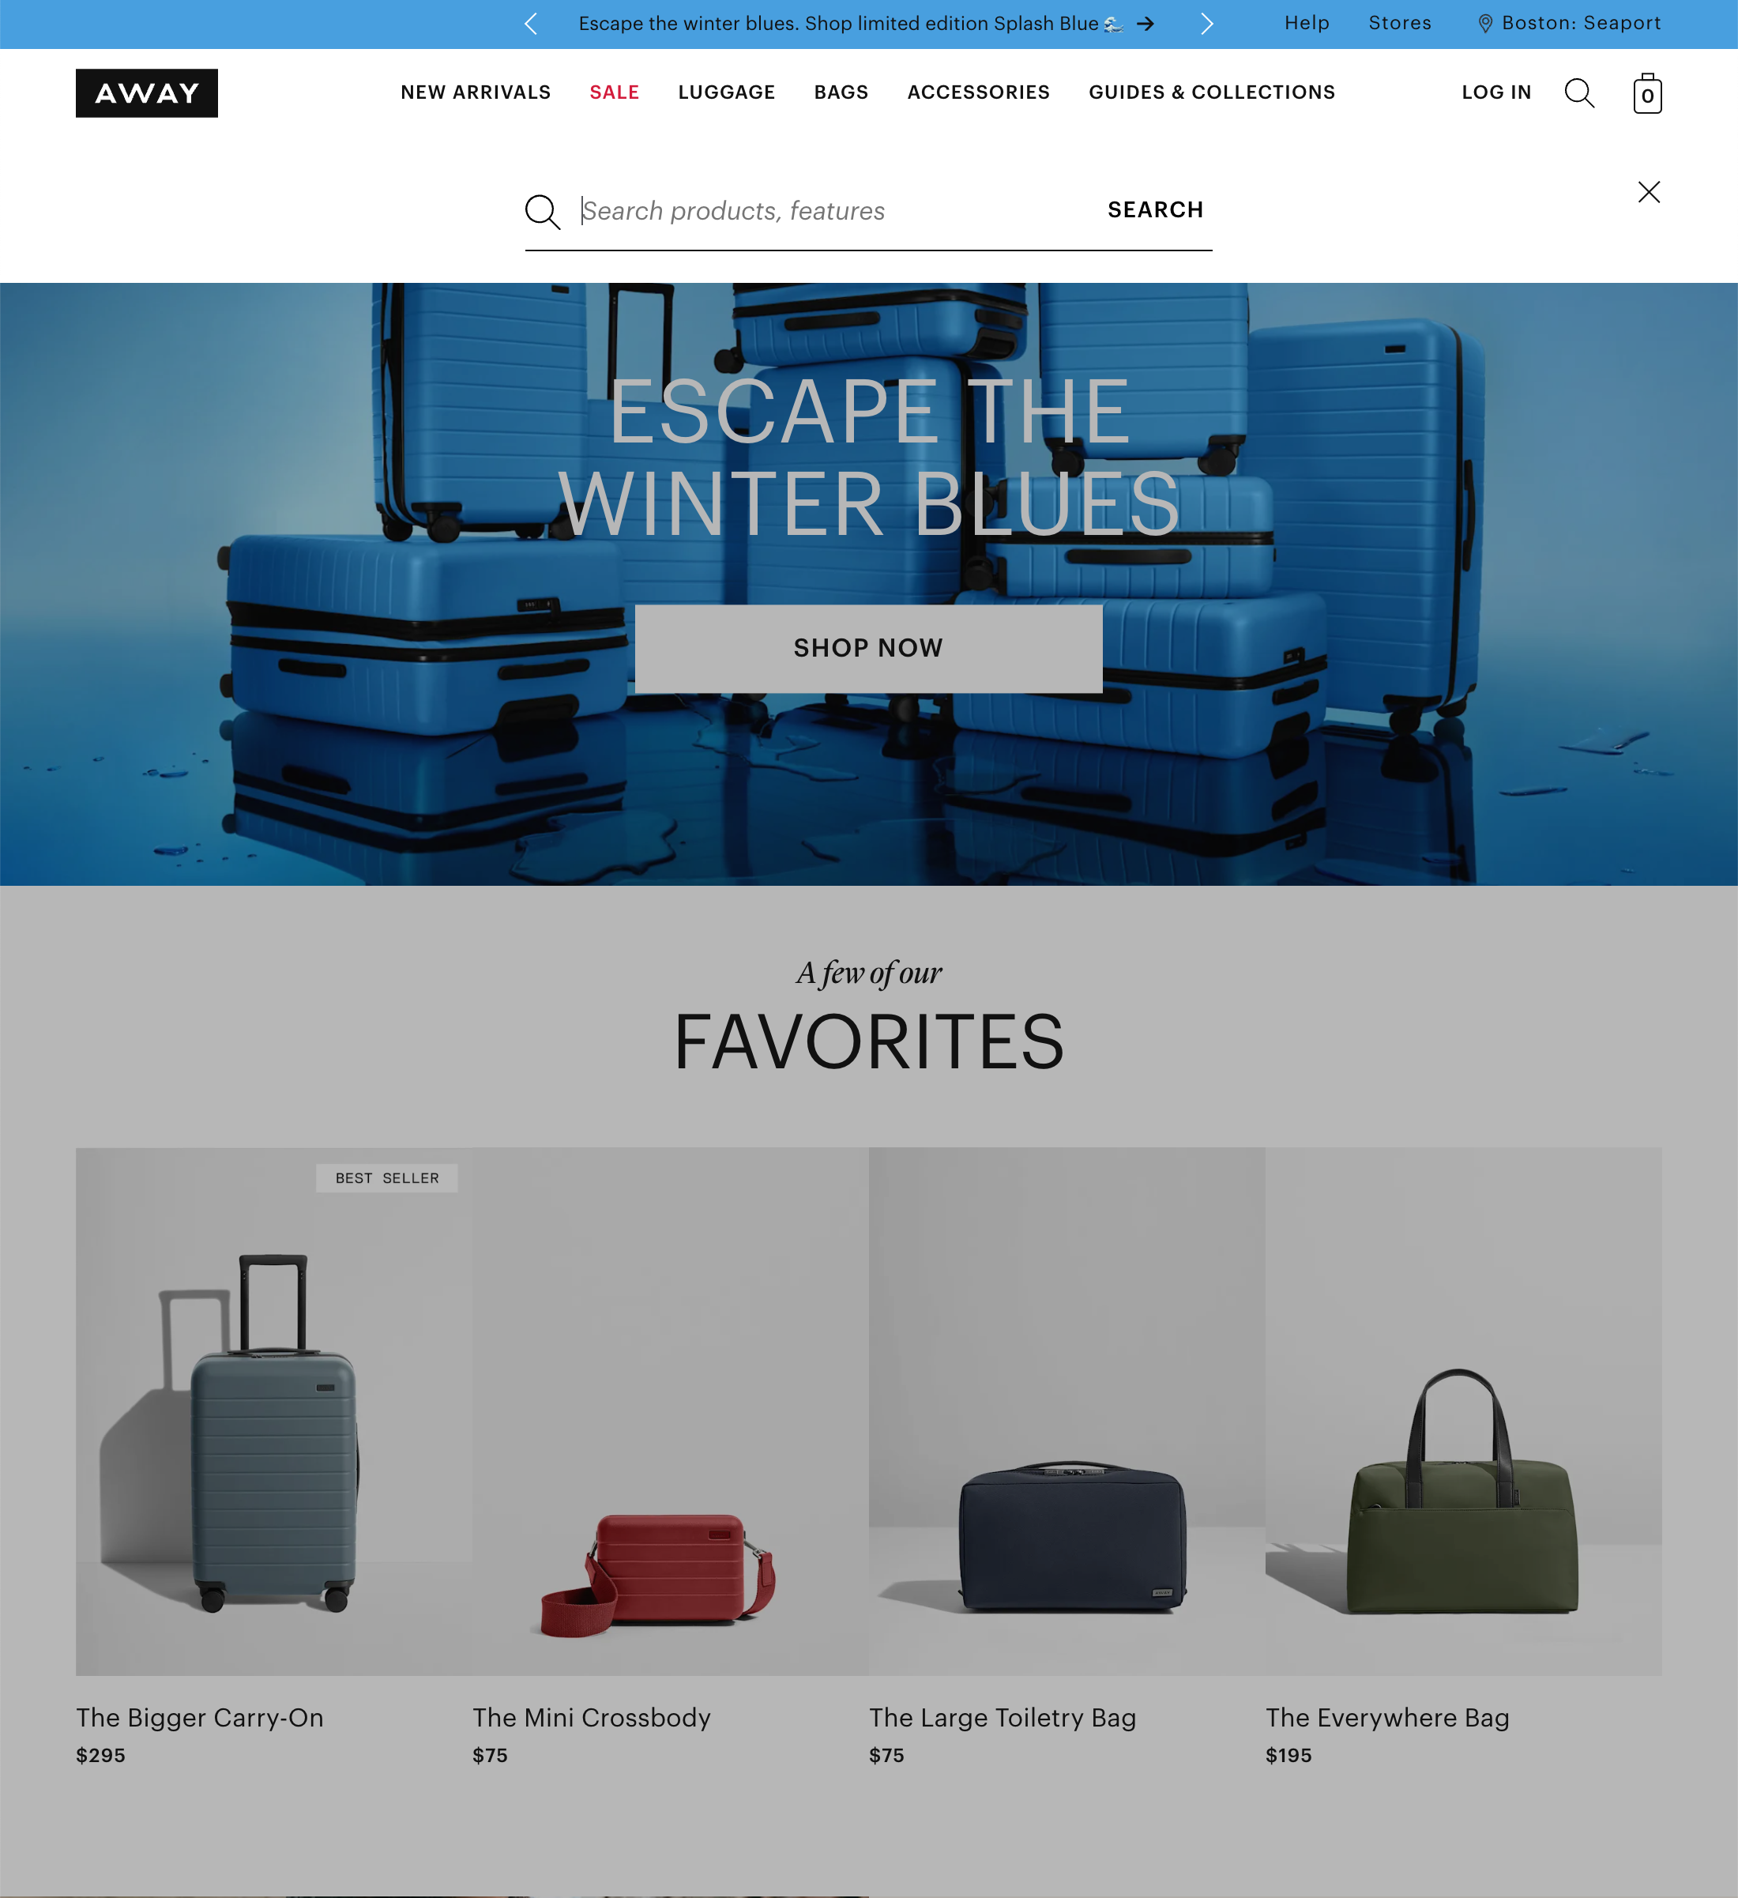Expand the Accessories navigation menu
The height and width of the screenshot is (1898, 1738).
pos(978,92)
